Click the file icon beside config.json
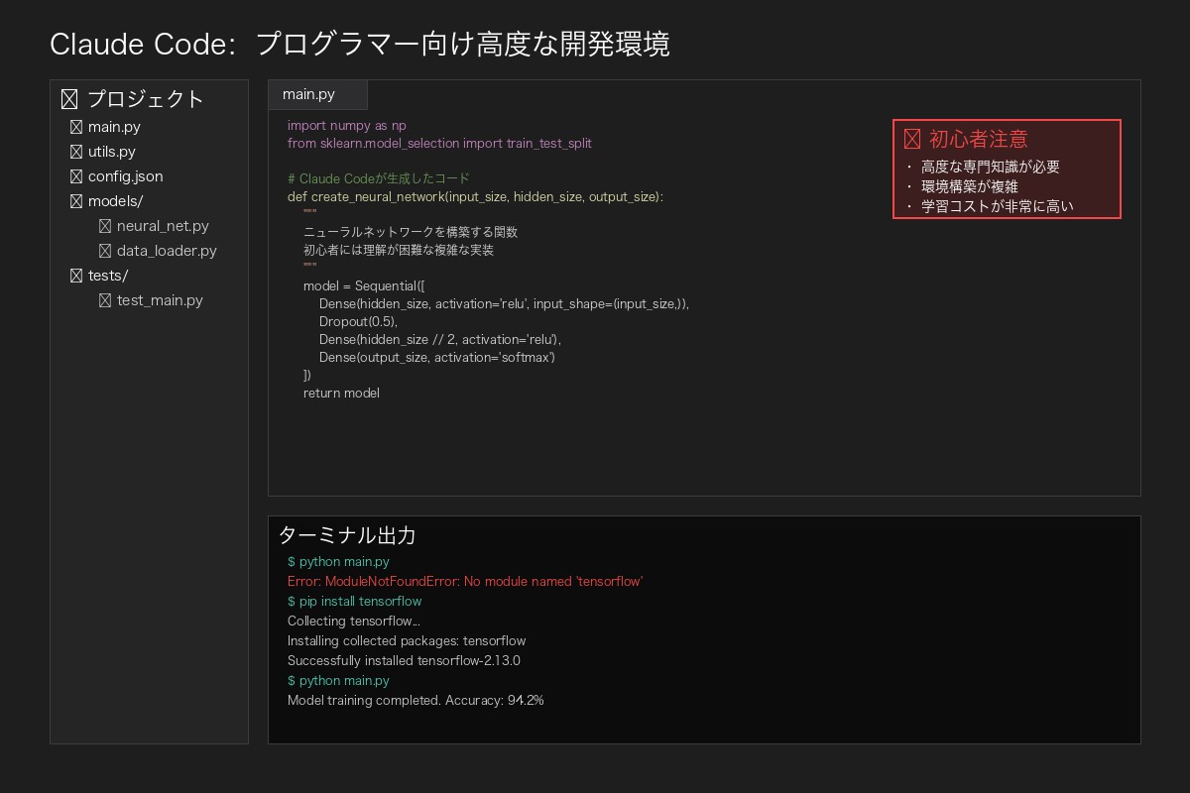This screenshot has height=793, width=1190. (x=76, y=176)
